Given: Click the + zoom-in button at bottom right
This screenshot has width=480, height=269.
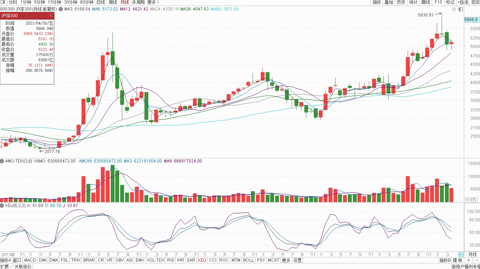Looking at the screenshot, I should [468, 260].
